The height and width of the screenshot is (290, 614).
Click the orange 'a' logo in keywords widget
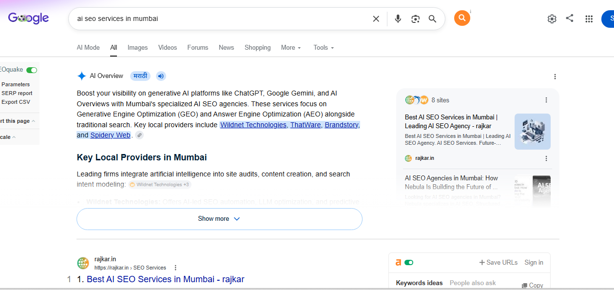click(398, 262)
